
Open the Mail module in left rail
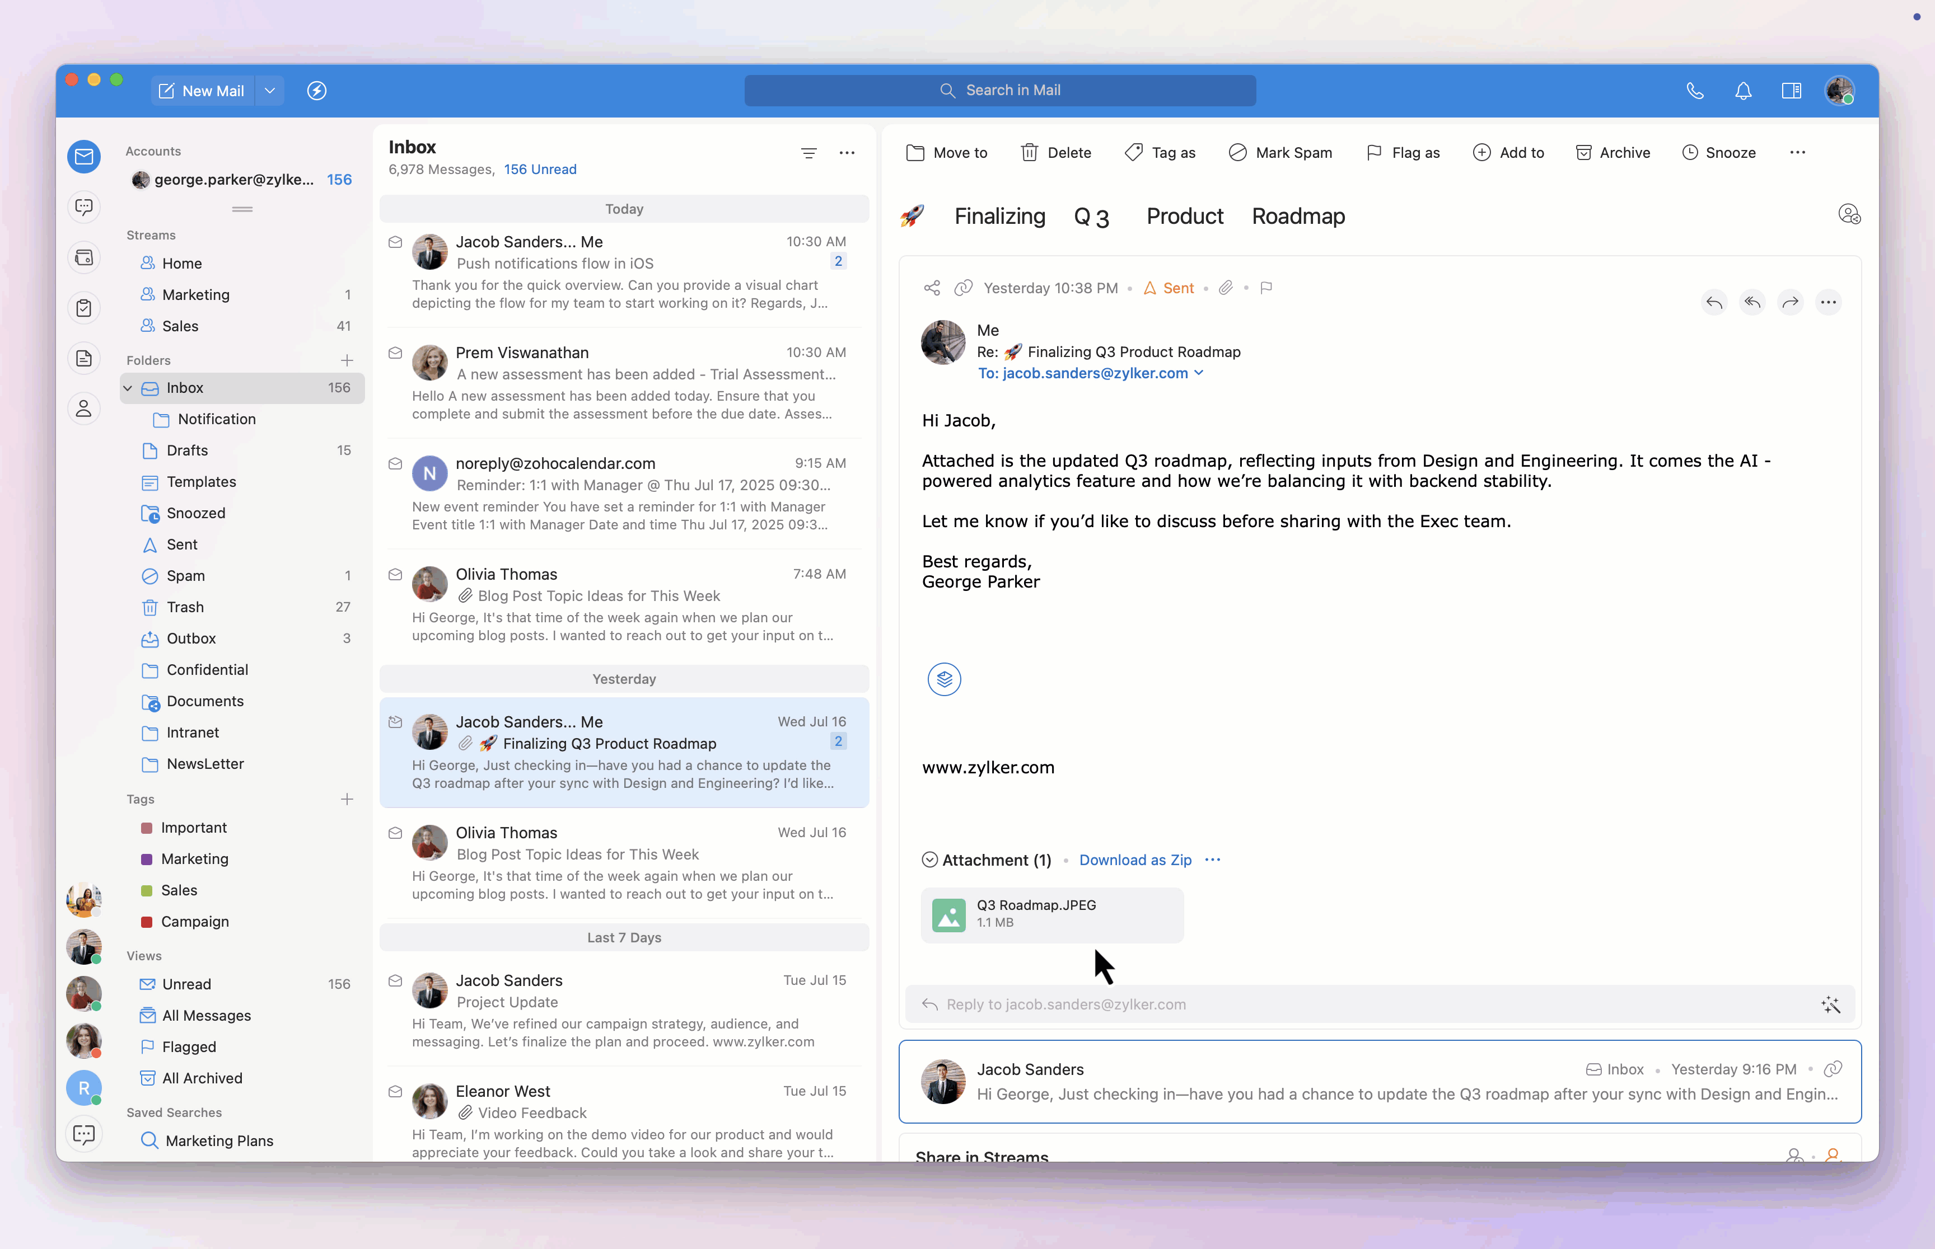point(83,157)
